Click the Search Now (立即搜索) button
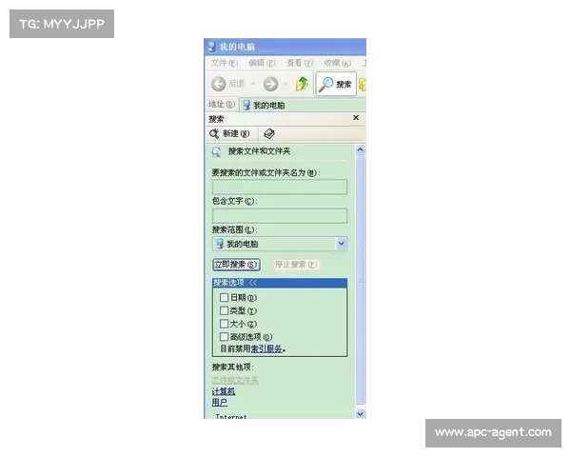571x457 pixels. tap(236, 265)
